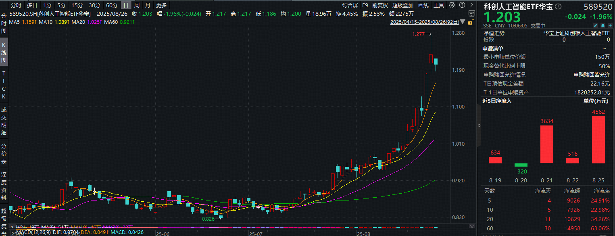This screenshot has width=615, height=236.
Task: Click the 最小申赎单位份额 row
Action: [x=546, y=57]
